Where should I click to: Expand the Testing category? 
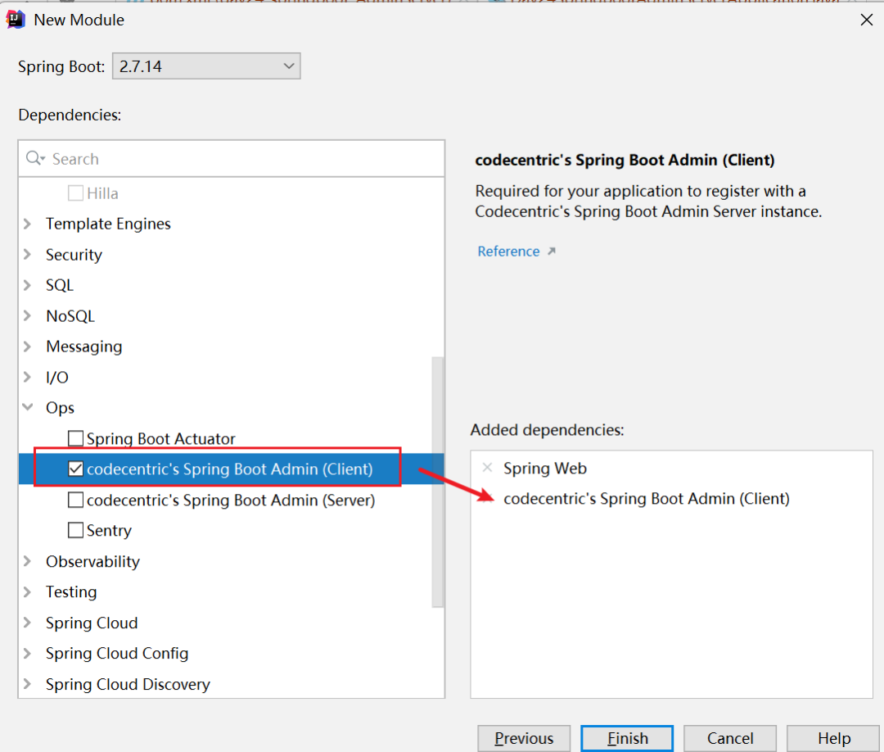tap(28, 591)
